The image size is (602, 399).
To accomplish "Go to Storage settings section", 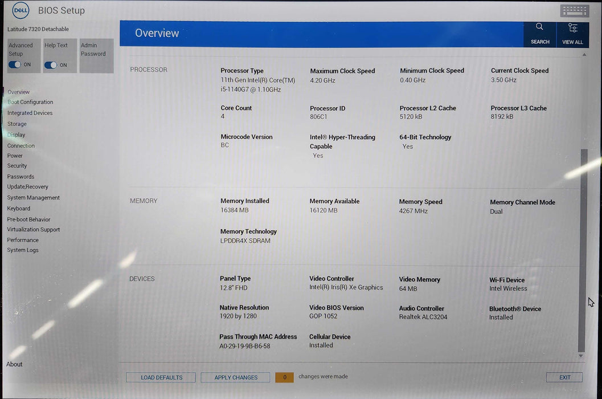I will pyautogui.click(x=17, y=124).
